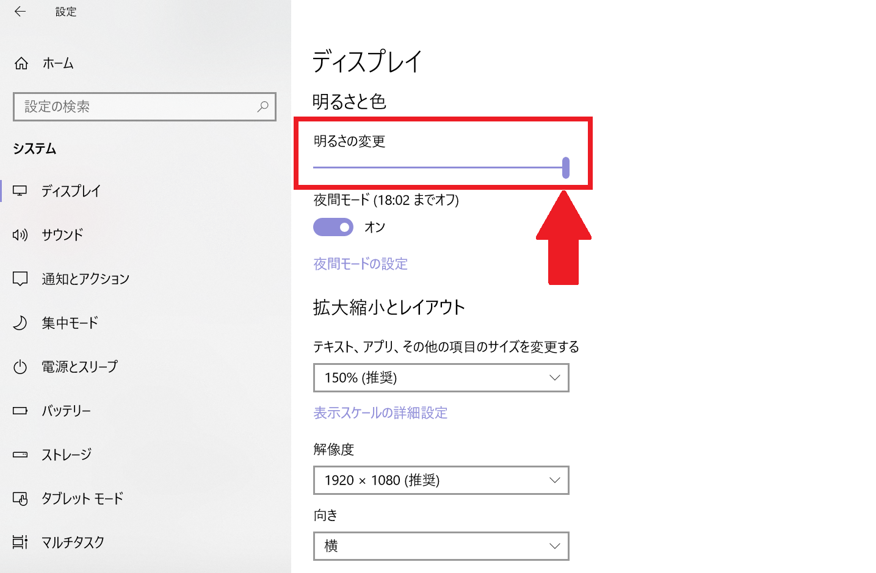Select the 集中モード moon icon

20,322
